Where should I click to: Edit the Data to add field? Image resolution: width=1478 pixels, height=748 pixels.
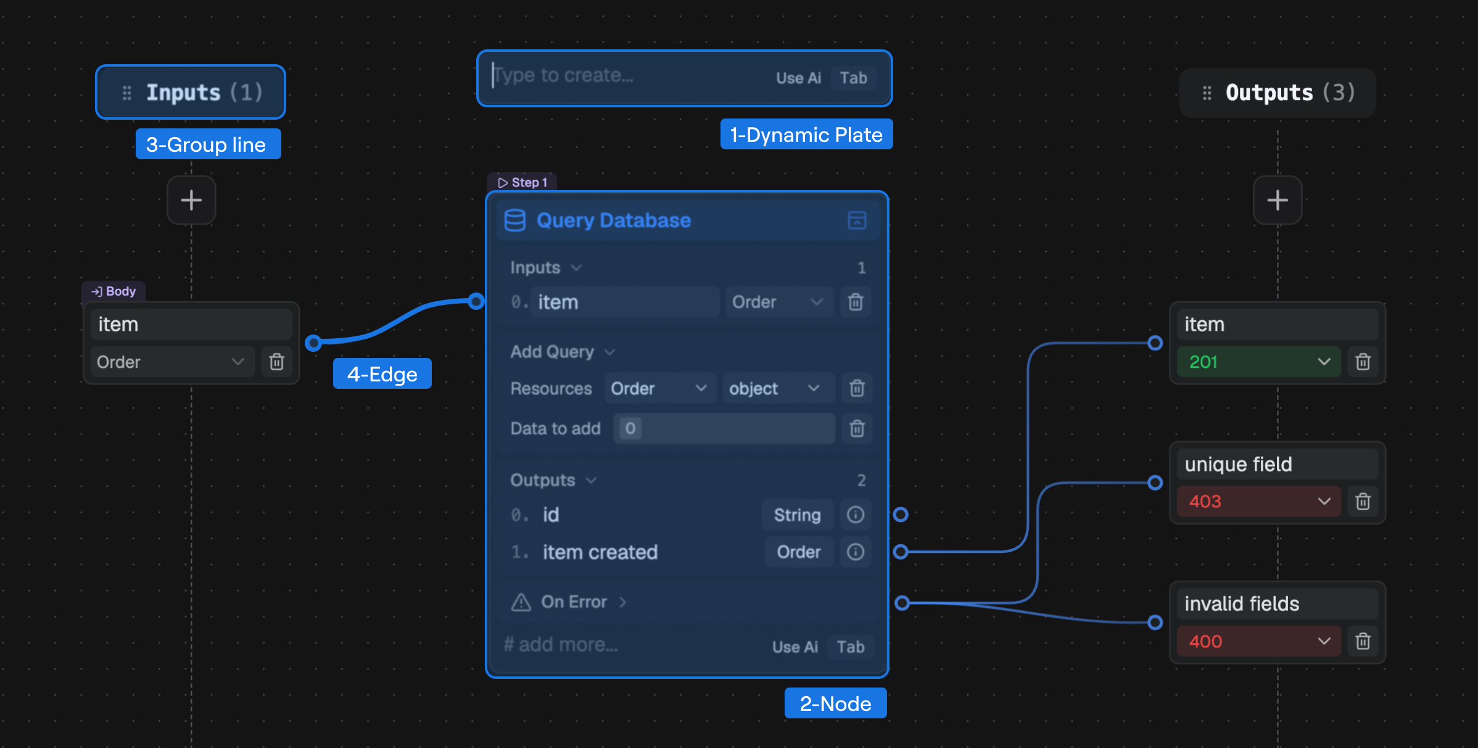(724, 428)
